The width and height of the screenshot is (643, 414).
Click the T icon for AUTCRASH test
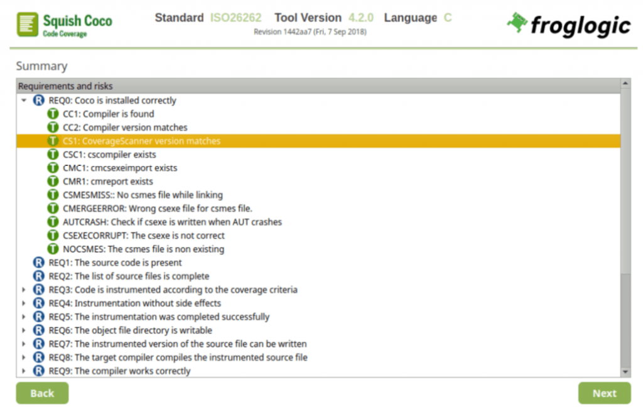pyautogui.click(x=53, y=222)
